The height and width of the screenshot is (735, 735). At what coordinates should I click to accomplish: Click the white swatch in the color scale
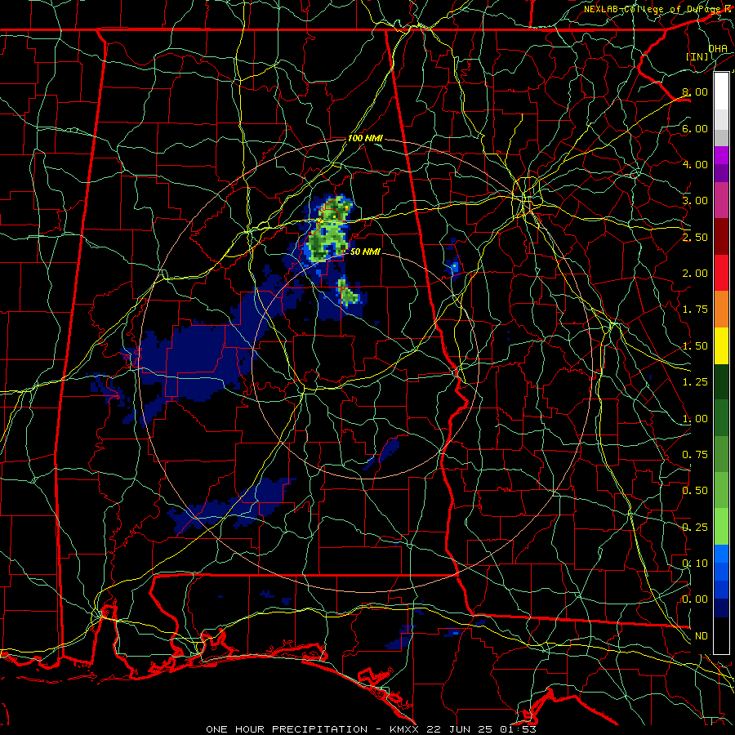pyautogui.click(x=721, y=91)
